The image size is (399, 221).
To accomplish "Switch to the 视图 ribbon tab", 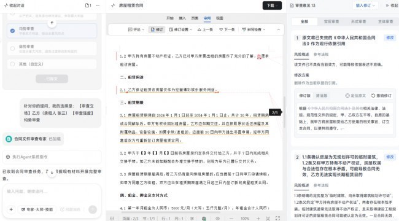I will [x=219, y=18].
